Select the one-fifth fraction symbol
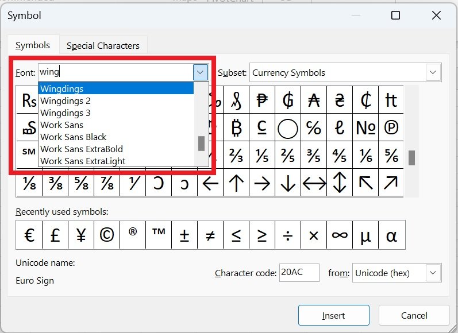 click(262, 155)
